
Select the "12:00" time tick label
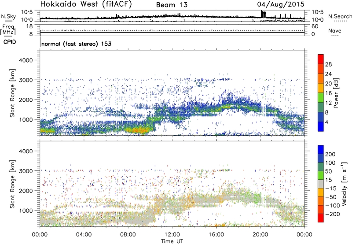(x=172, y=235)
